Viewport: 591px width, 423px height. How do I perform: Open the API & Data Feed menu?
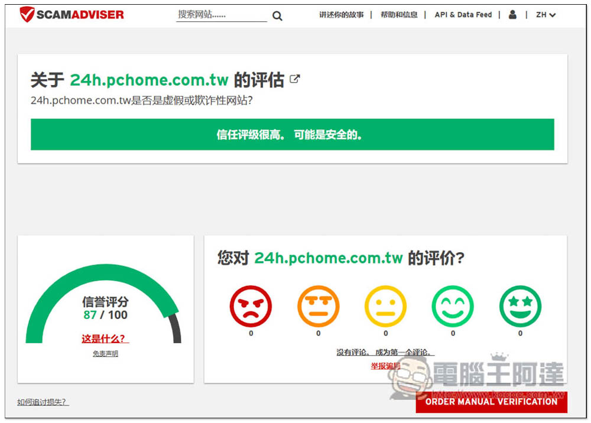[463, 15]
